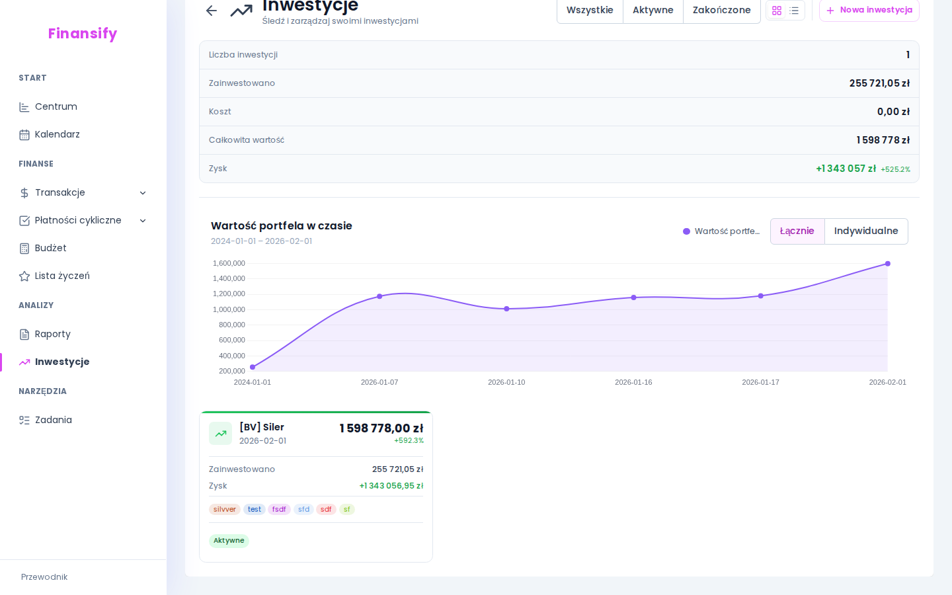Open Centrum from the sidebar
Screen dimensions: 952x595
pos(56,106)
